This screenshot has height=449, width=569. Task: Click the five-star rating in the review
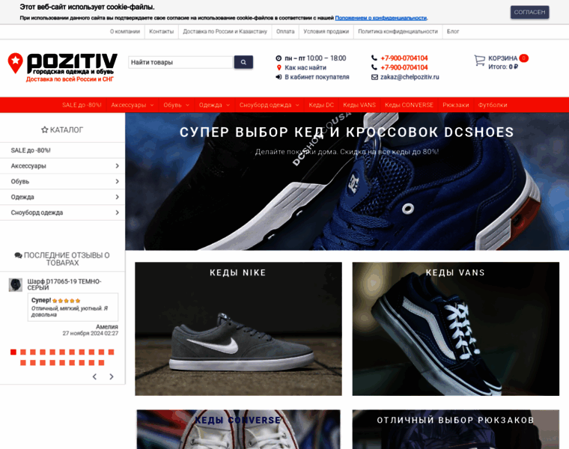66,301
